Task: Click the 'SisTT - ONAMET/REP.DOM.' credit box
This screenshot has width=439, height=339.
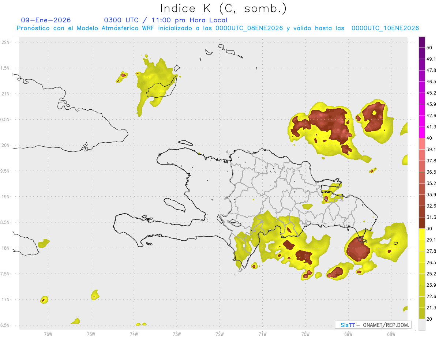Action: coord(373,325)
